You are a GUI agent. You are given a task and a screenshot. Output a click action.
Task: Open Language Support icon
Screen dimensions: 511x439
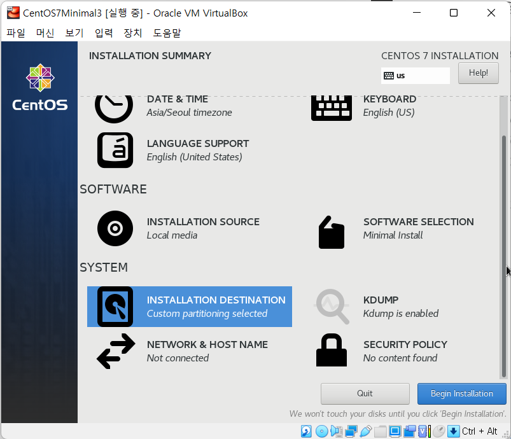coord(115,150)
